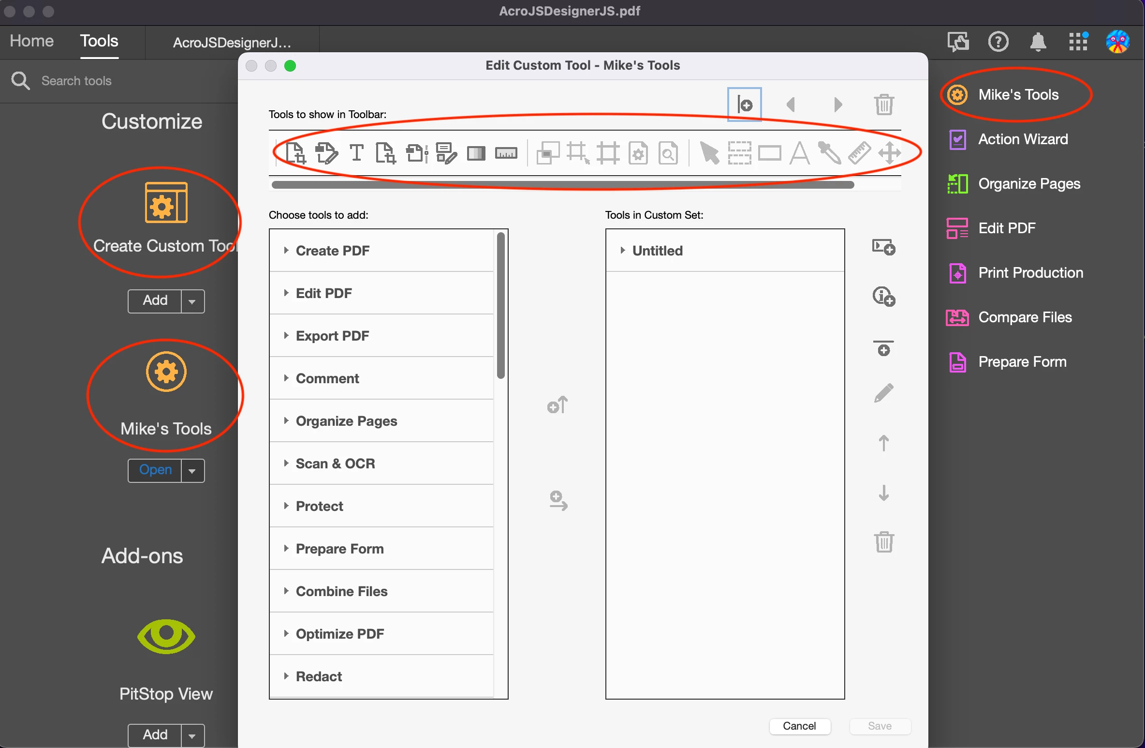Open Action Wizard from right panel
1145x748 pixels.
click(x=1023, y=139)
